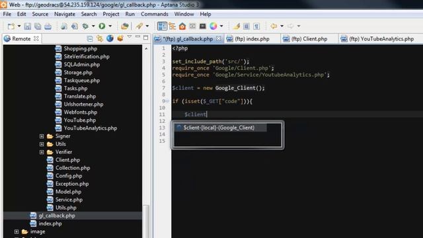Viewport: 423px width, 238px height.
Task: Close the gl_callback.php editor tab
Action: point(219,38)
